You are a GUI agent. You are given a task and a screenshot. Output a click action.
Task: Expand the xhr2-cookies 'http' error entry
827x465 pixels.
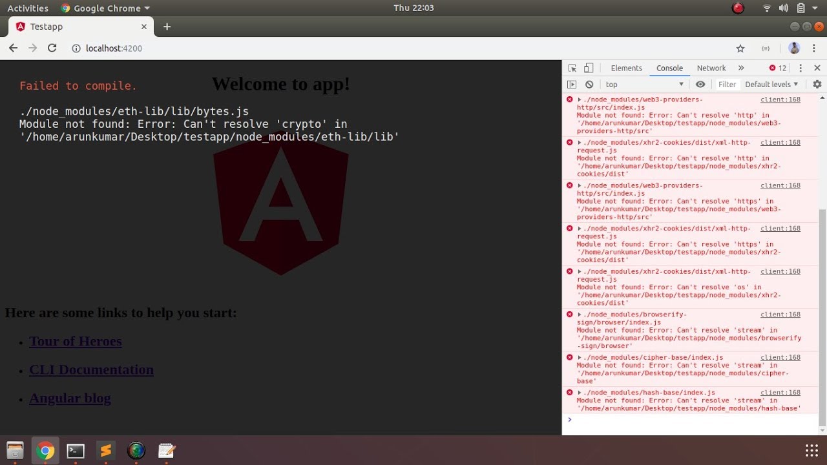[x=580, y=143]
